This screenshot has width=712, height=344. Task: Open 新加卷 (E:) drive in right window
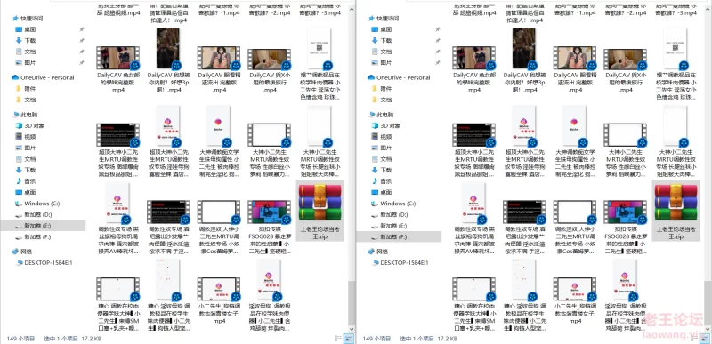[390, 225]
